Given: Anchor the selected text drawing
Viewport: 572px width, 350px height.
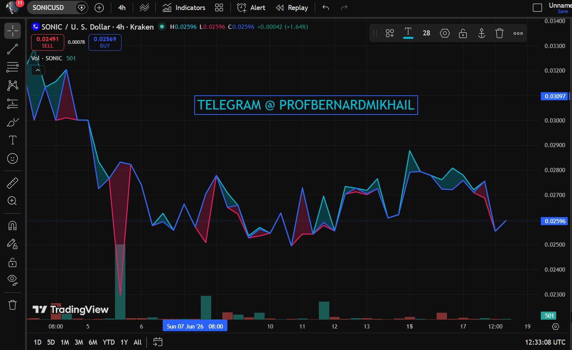Looking at the screenshot, I should (x=481, y=33).
